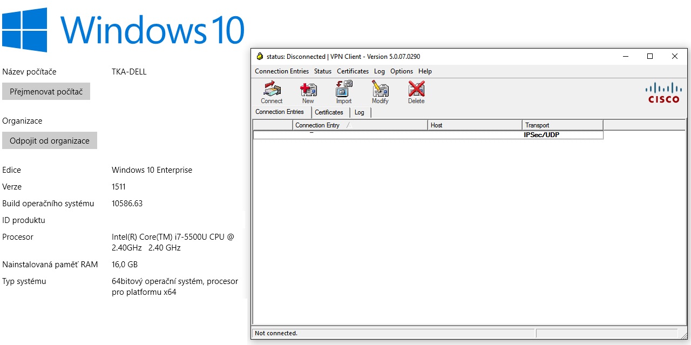Viewport: 691px width, 345px height.
Task: Open the Certificates menu
Action: point(353,71)
